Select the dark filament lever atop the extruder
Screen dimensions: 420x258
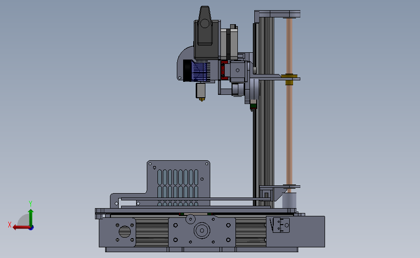tap(205, 26)
